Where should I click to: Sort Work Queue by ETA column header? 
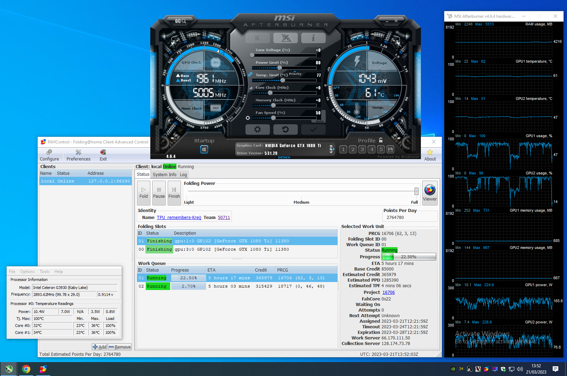(x=230, y=270)
